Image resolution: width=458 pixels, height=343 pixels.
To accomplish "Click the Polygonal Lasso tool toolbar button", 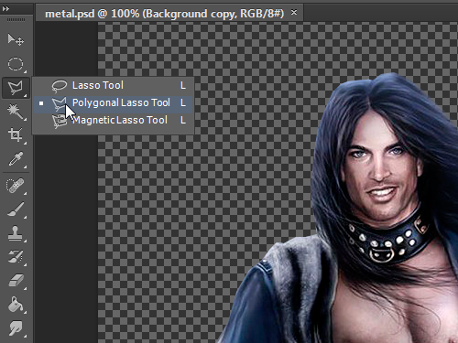I will click(x=16, y=88).
